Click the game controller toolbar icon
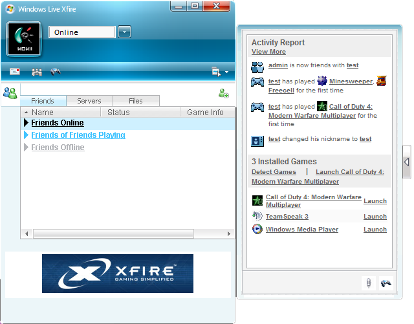414x324 pixels. (56, 72)
